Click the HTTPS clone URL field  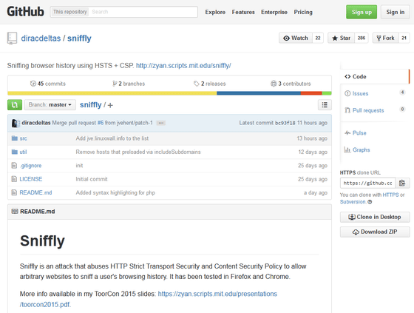368,183
